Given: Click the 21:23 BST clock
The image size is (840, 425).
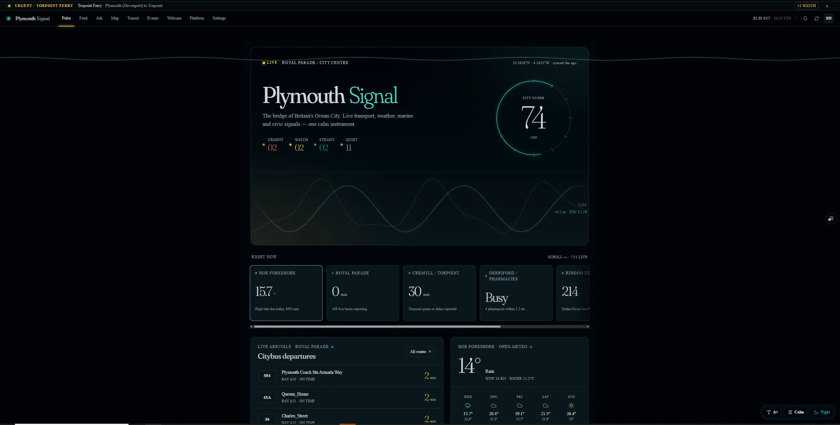Looking at the screenshot, I should click(761, 18).
